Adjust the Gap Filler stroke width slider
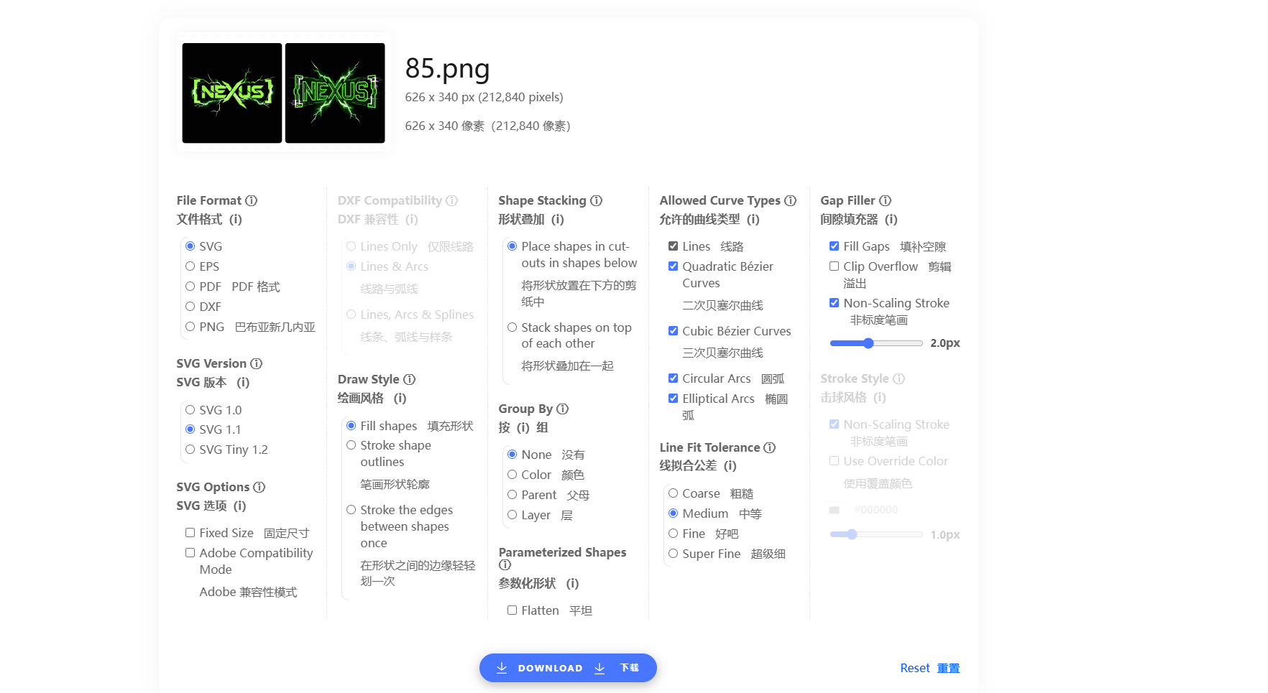This screenshot has width=1268, height=693. tap(868, 343)
